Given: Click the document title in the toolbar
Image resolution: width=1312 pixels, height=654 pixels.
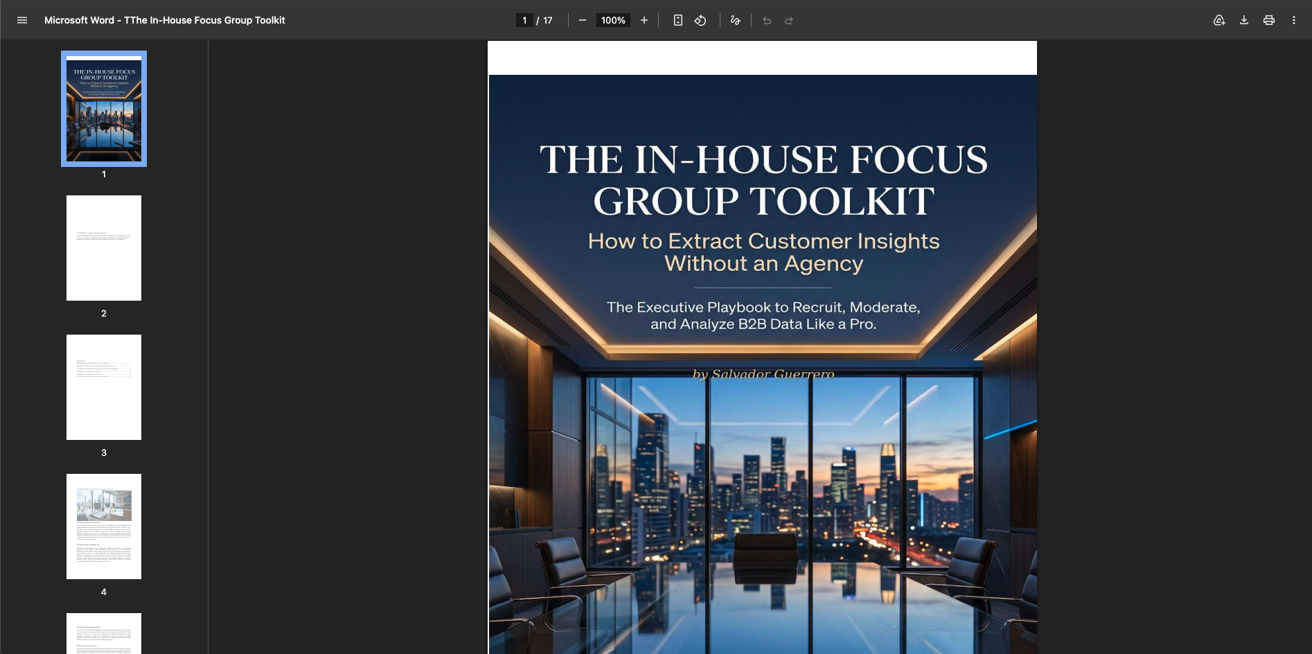Looking at the screenshot, I should [165, 20].
